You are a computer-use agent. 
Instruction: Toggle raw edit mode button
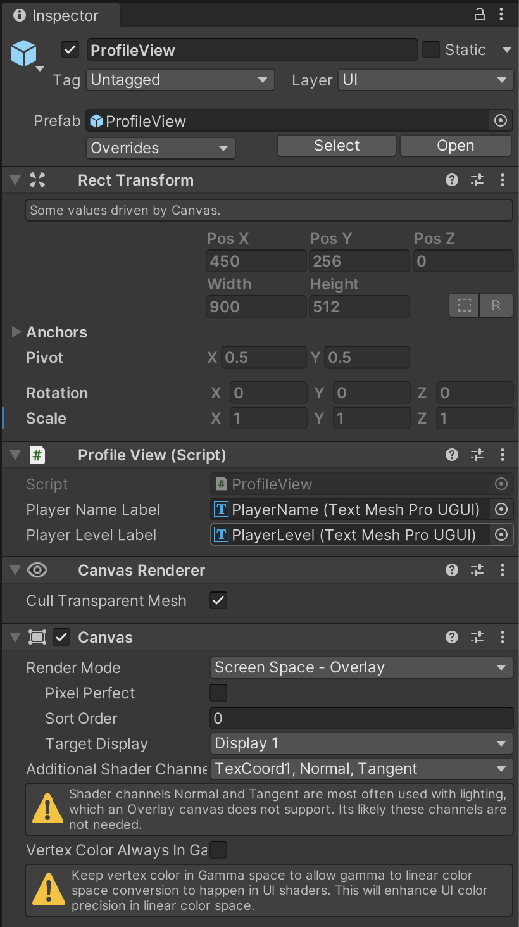[496, 306]
